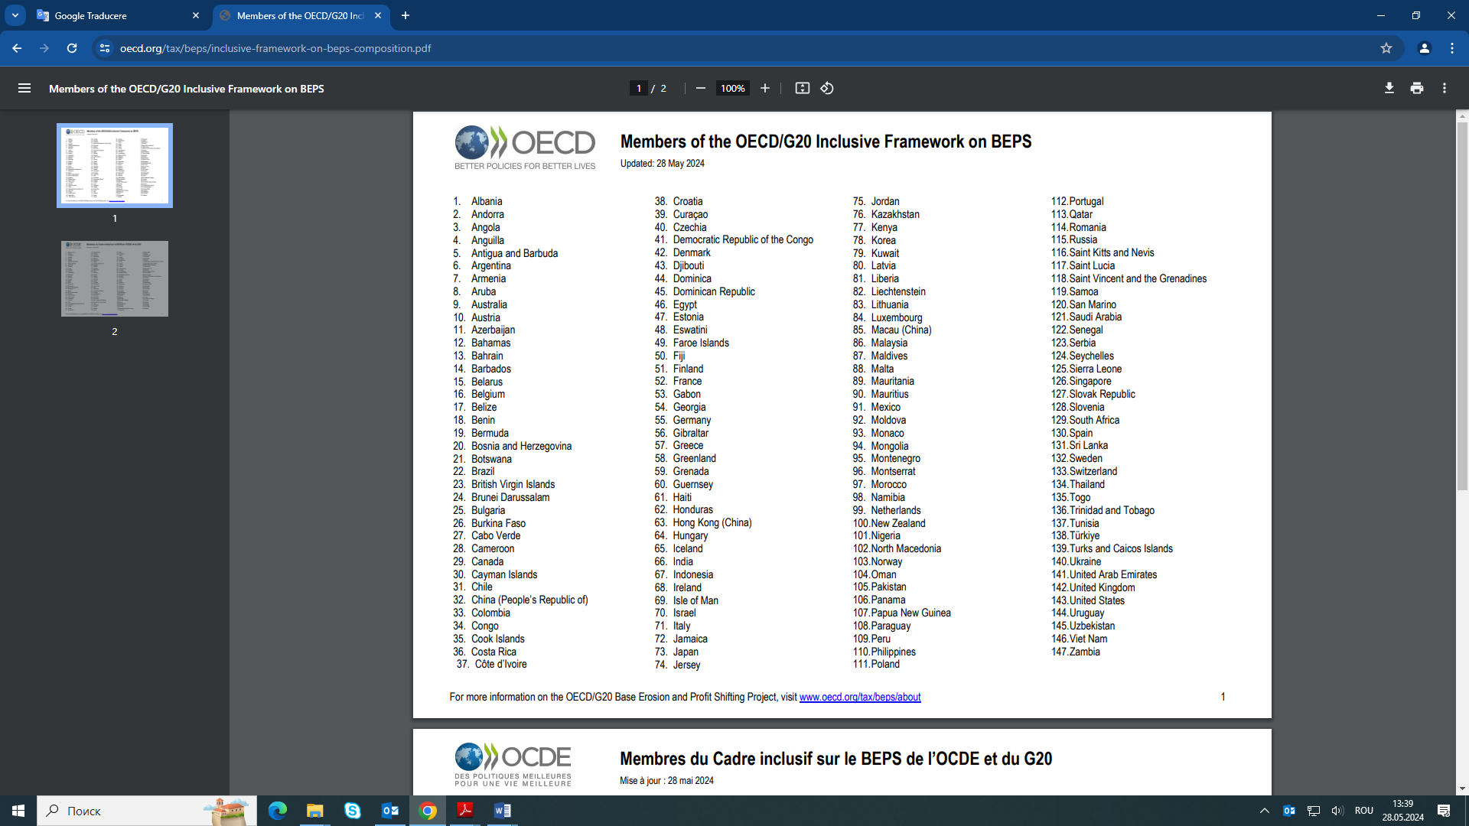Click the browser forward arrow
The height and width of the screenshot is (826, 1469).
point(44,48)
